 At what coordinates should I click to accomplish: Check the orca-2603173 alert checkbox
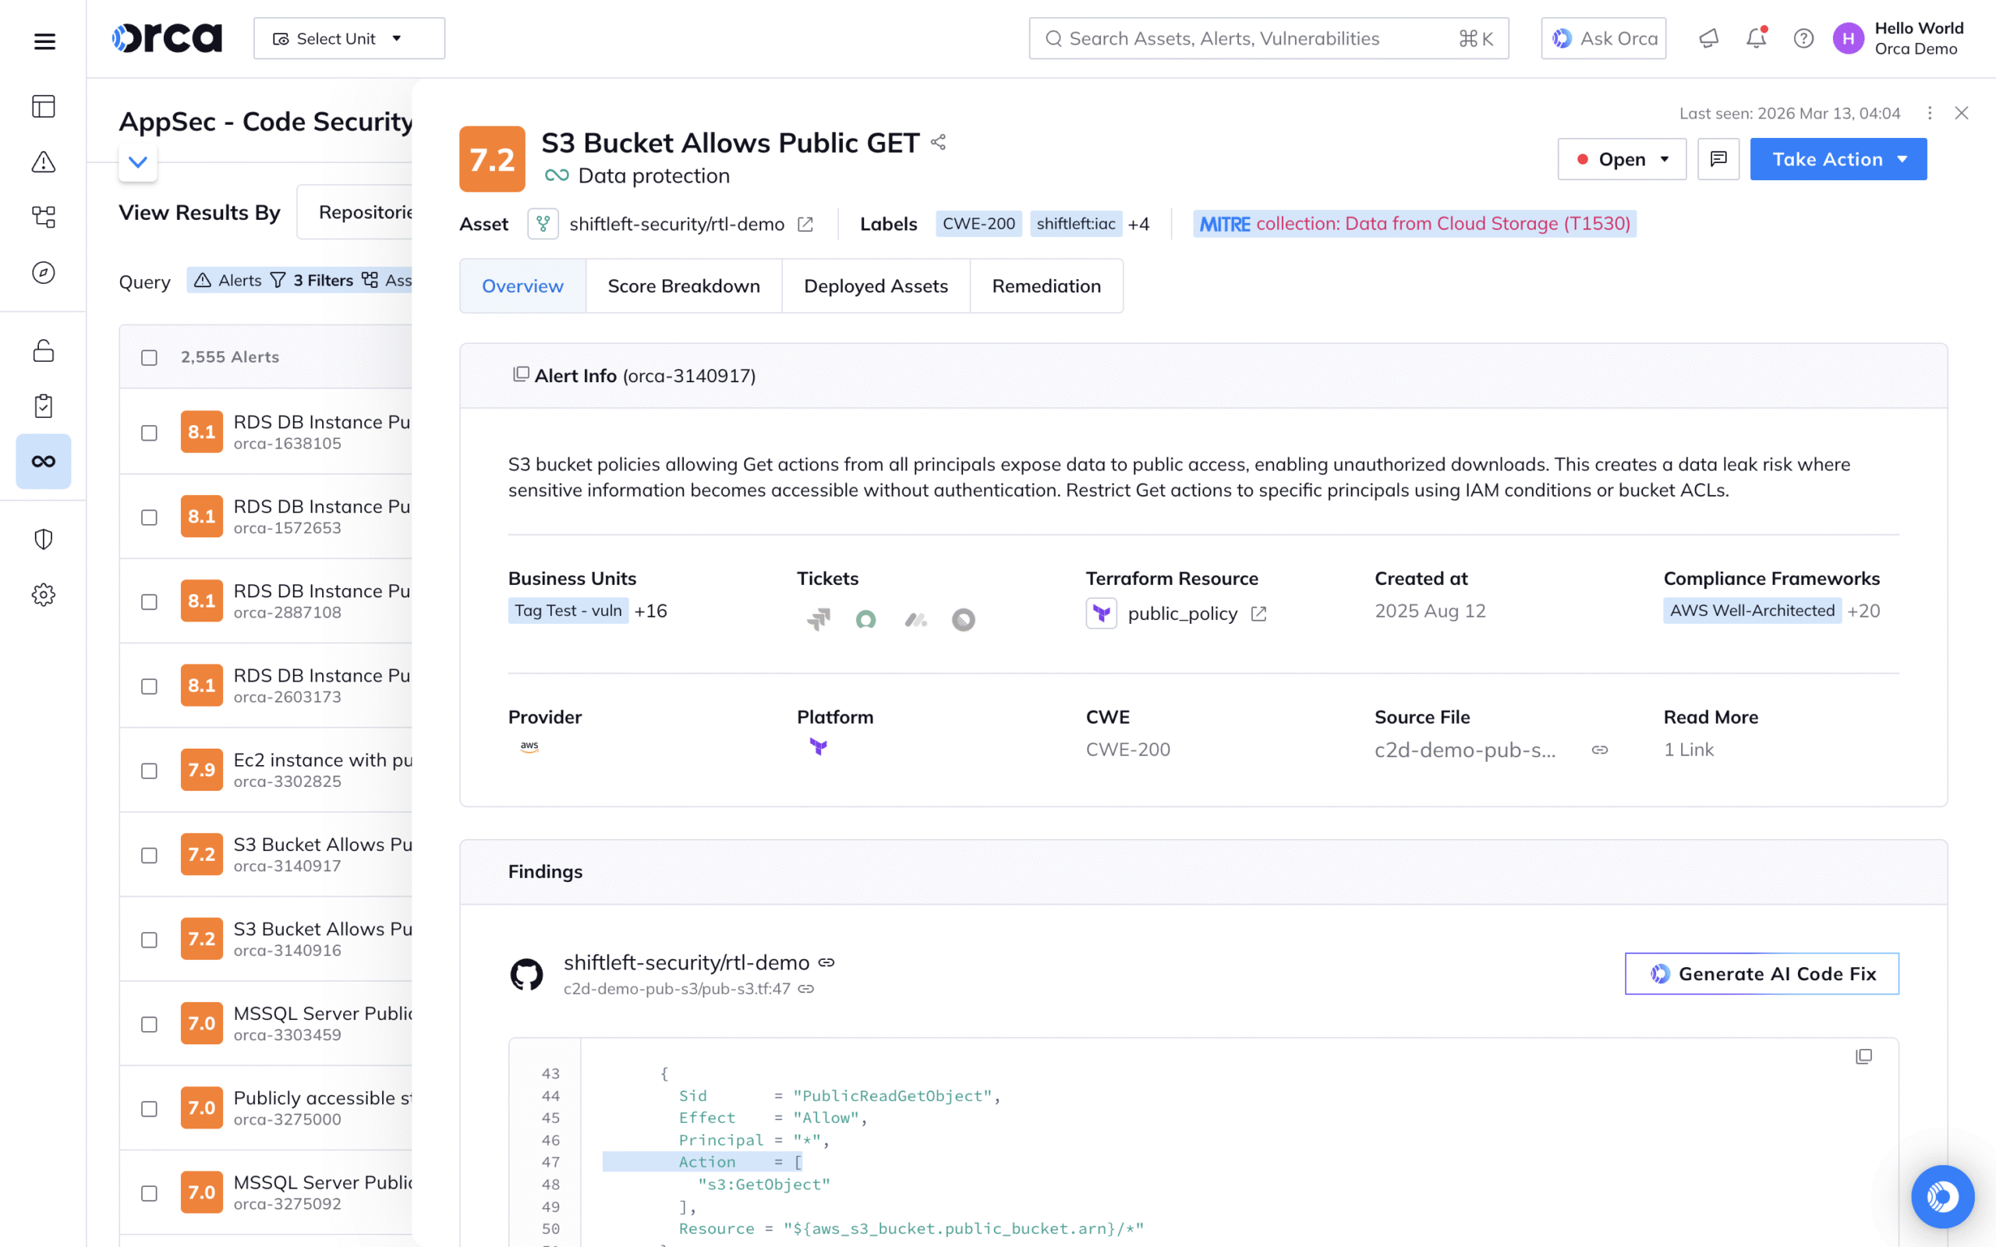pyautogui.click(x=149, y=686)
